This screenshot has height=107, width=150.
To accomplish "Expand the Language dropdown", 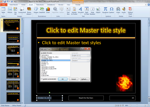I will pos(88,56).
